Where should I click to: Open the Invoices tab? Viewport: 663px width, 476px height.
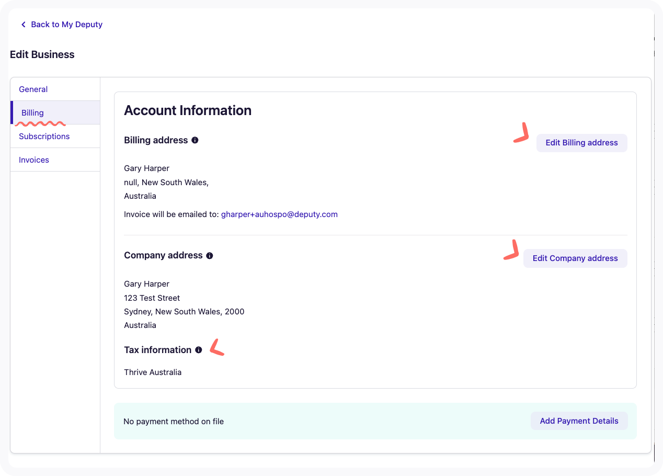tap(55, 160)
